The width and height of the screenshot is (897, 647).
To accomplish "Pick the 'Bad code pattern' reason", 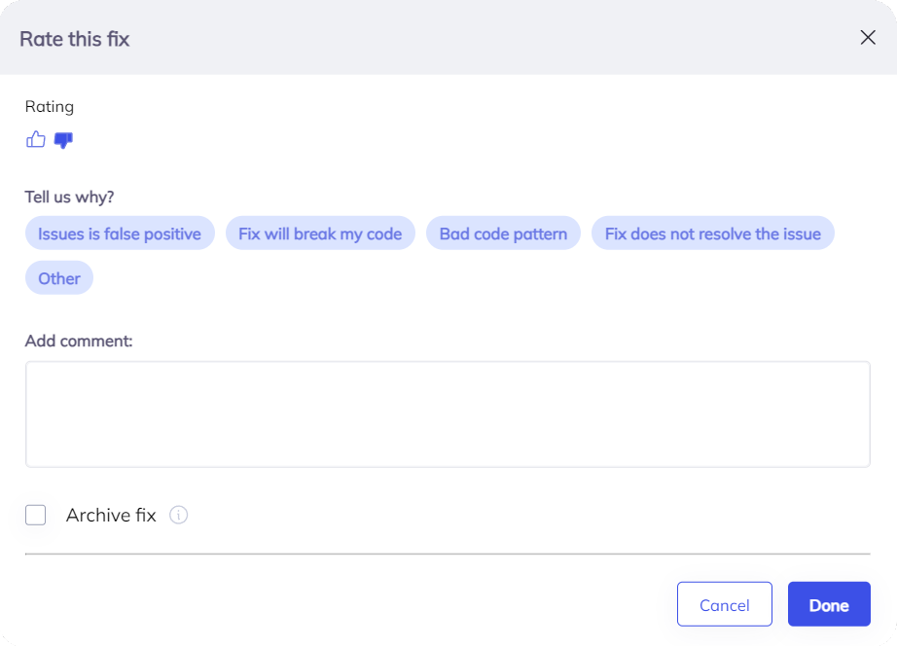I will pyautogui.click(x=503, y=234).
